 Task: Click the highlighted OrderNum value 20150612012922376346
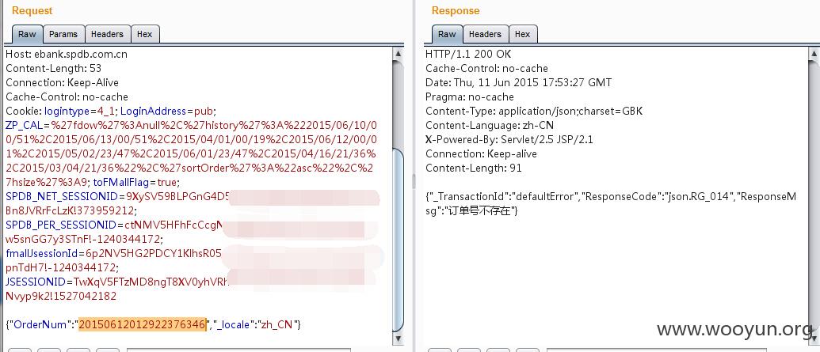(142, 325)
